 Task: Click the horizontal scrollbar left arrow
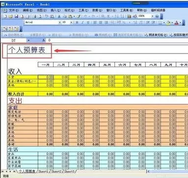[x=148, y=171]
